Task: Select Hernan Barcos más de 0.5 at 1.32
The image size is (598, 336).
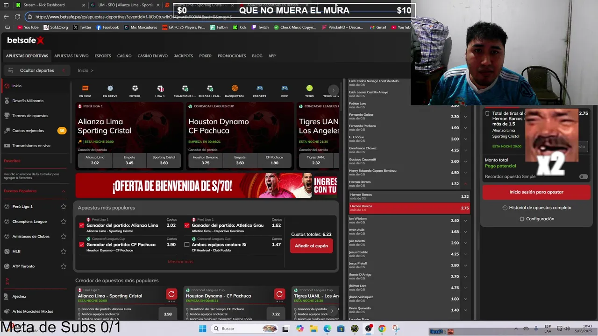Action: [x=409, y=196]
